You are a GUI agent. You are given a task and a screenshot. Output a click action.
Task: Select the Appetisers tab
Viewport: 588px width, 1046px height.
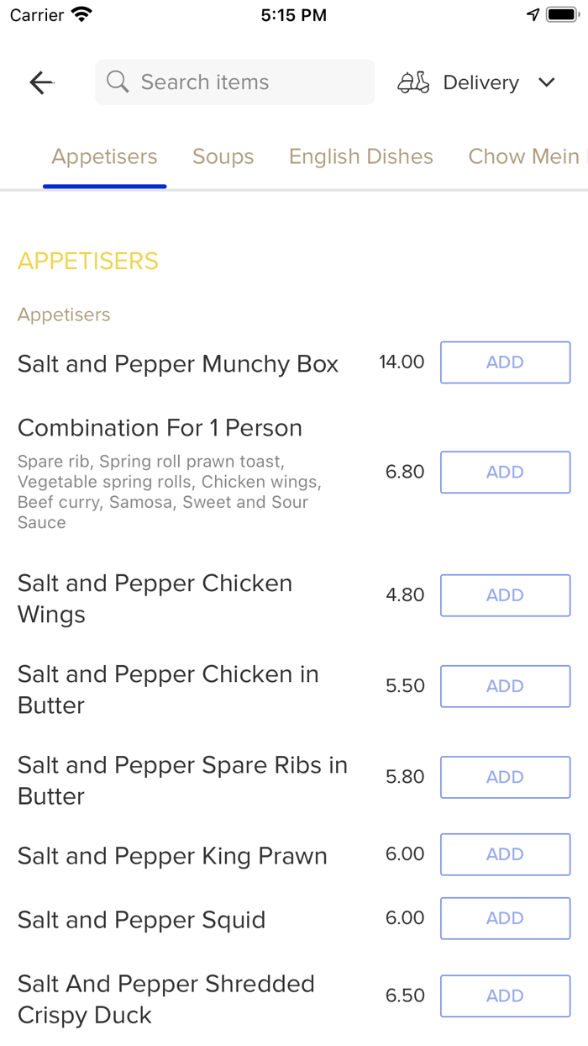click(x=104, y=156)
